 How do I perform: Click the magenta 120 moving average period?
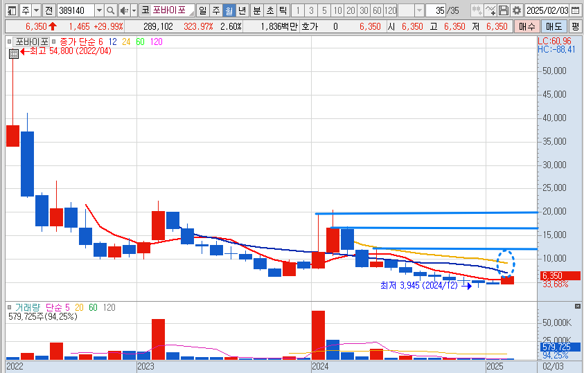point(157,42)
